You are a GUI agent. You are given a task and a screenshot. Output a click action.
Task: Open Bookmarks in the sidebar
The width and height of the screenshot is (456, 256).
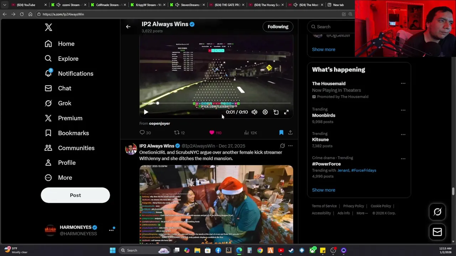click(67, 133)
